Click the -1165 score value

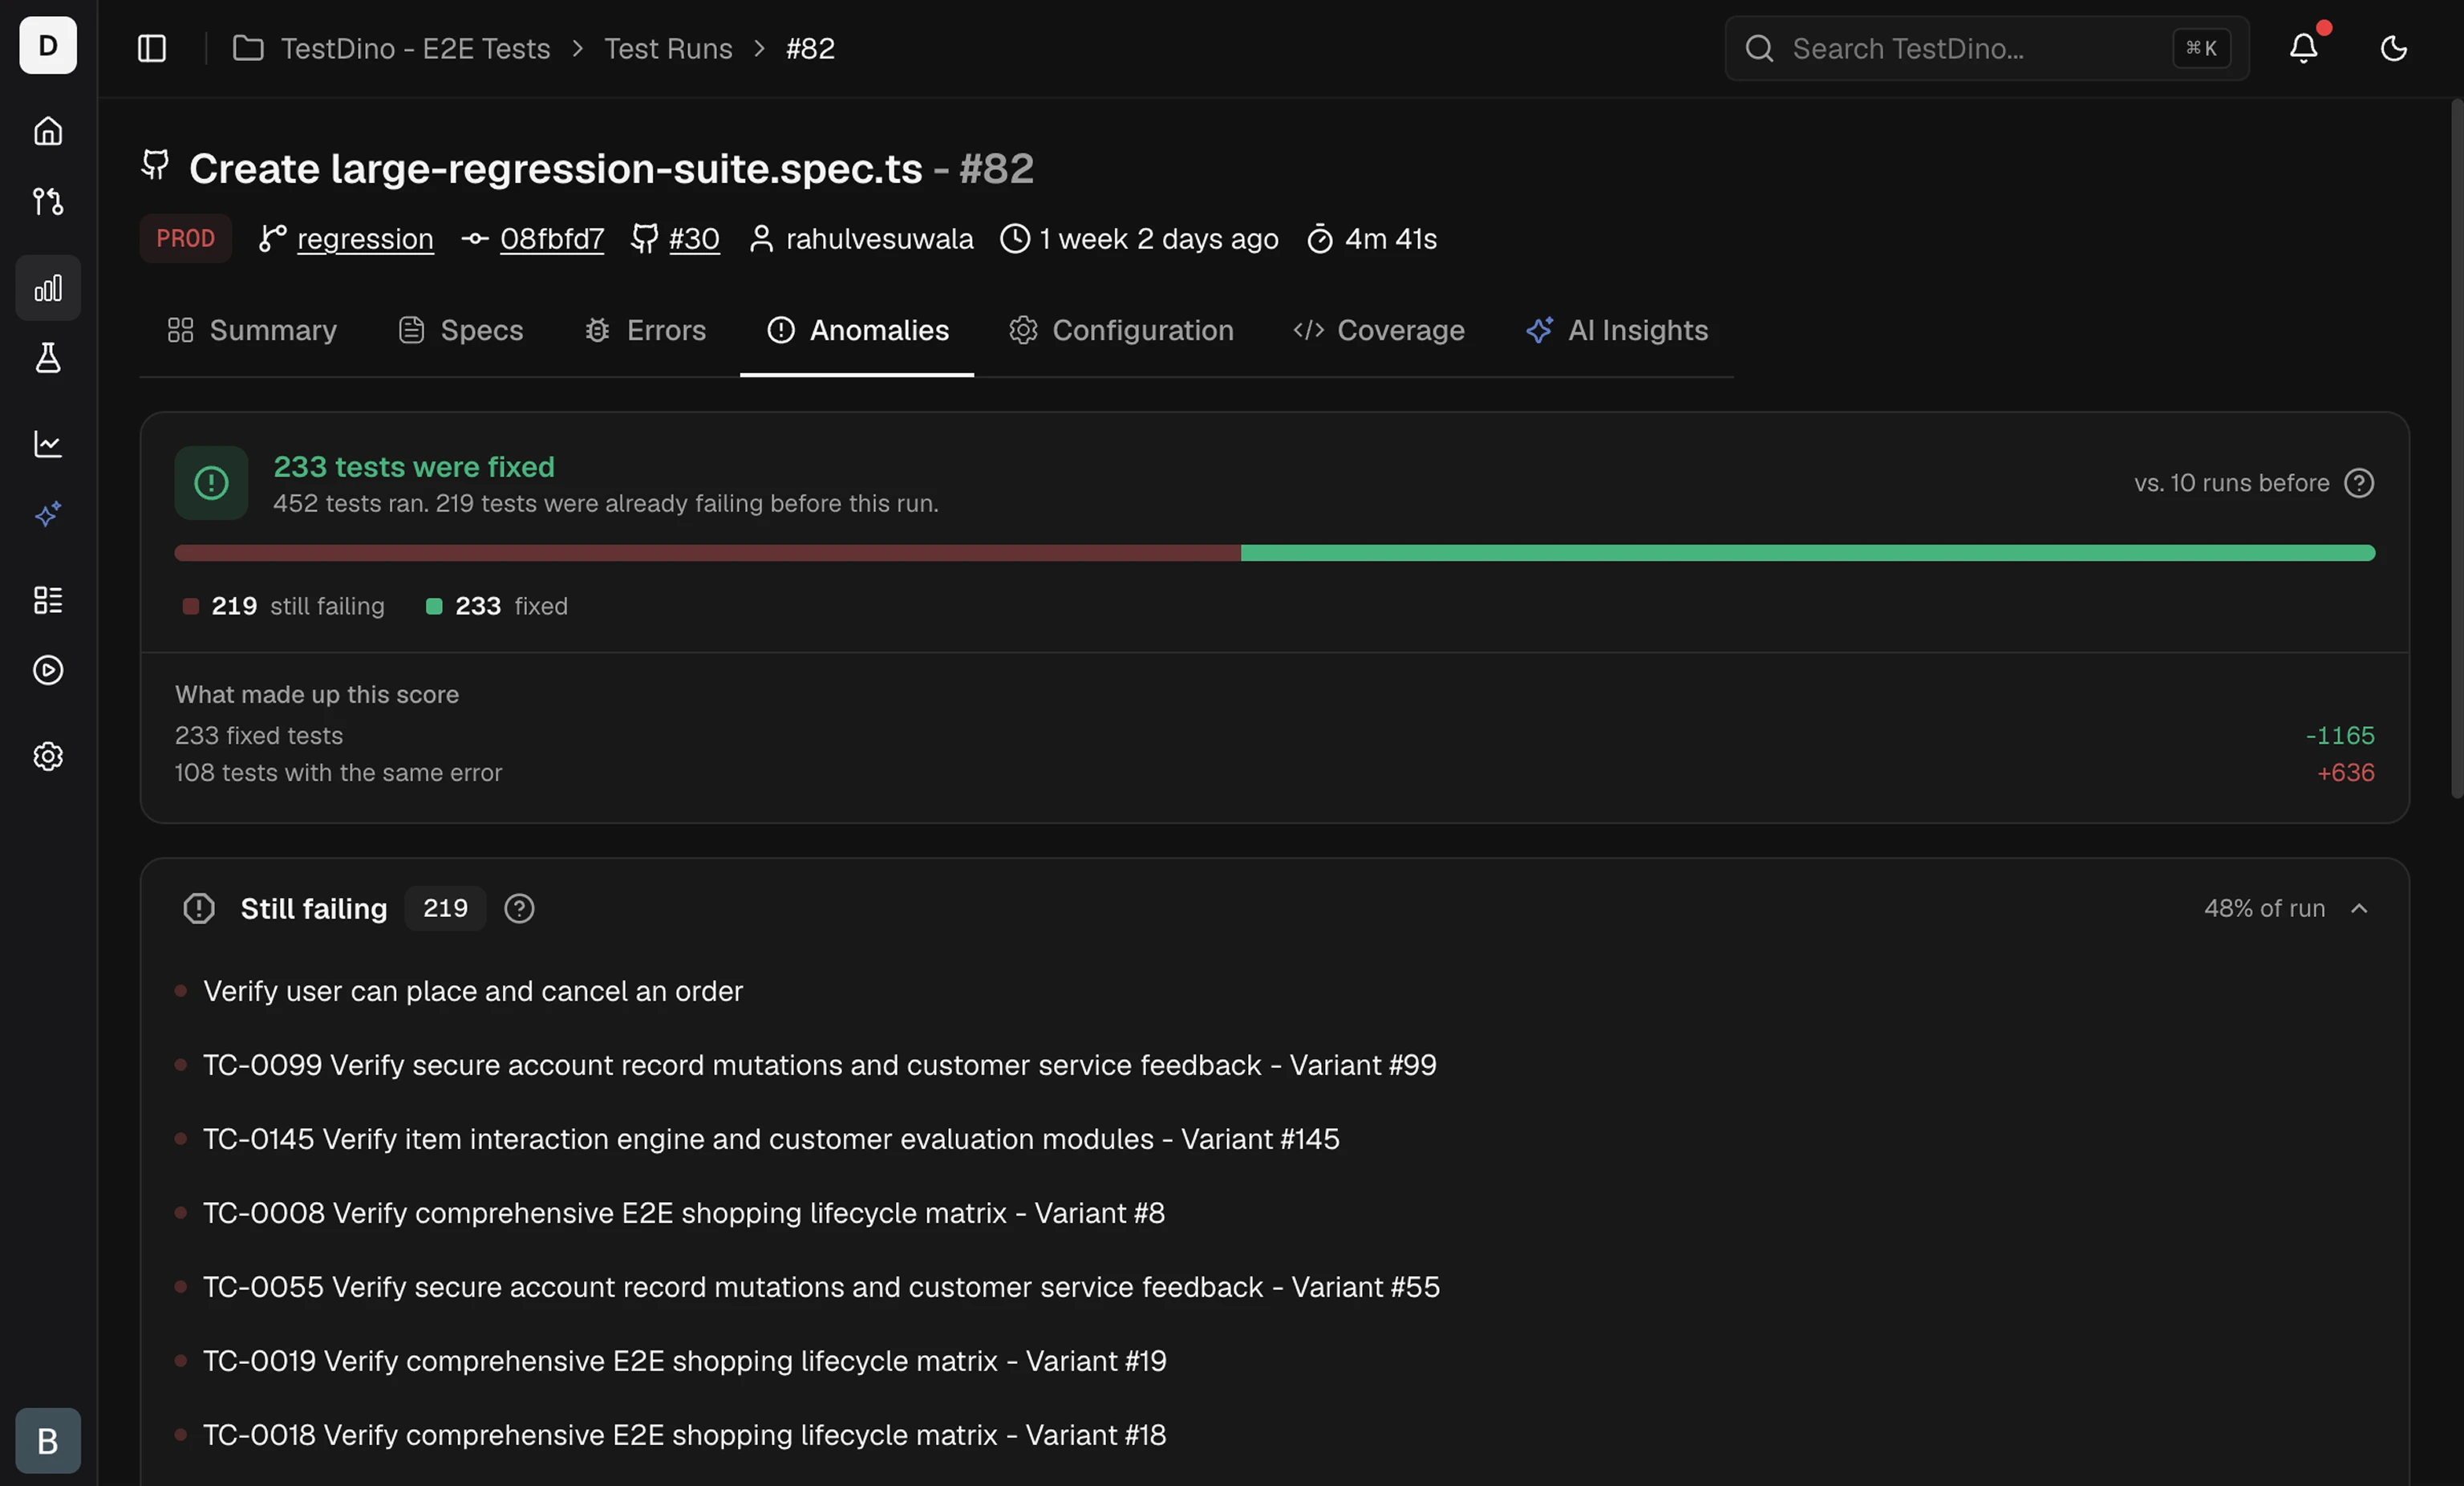click(x=2340, y=737)
